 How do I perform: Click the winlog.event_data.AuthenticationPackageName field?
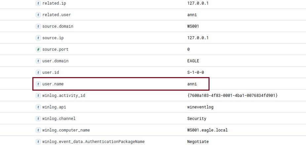point(94,142)
